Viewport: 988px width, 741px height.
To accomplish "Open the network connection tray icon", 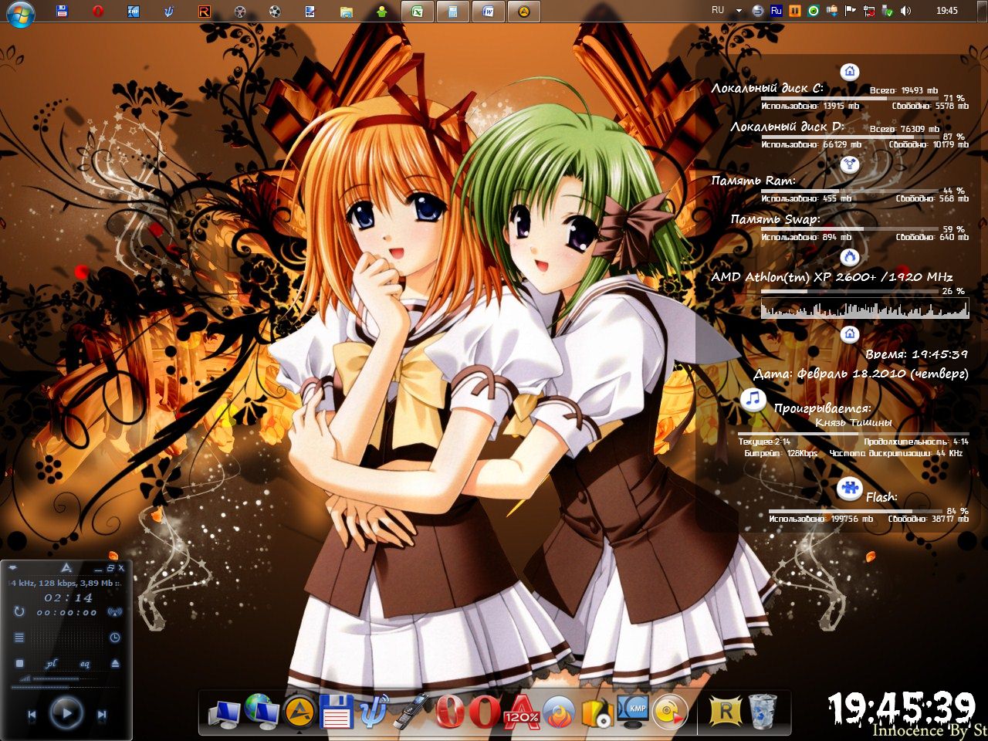I will pos(869,11).
